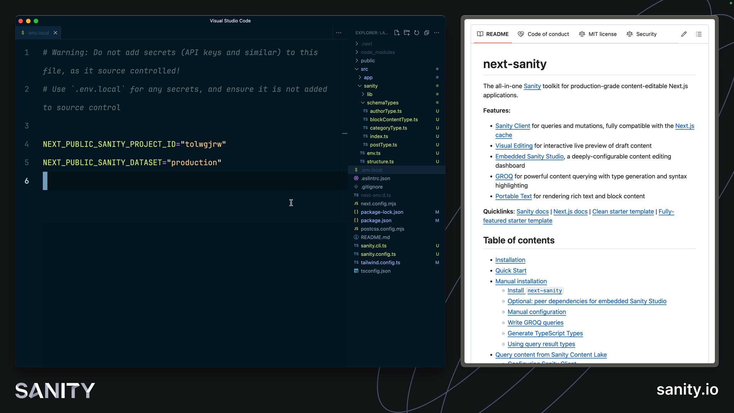Select the .env.local editor tab
Viewport: 734px width, 413px height.
point(38,33)
